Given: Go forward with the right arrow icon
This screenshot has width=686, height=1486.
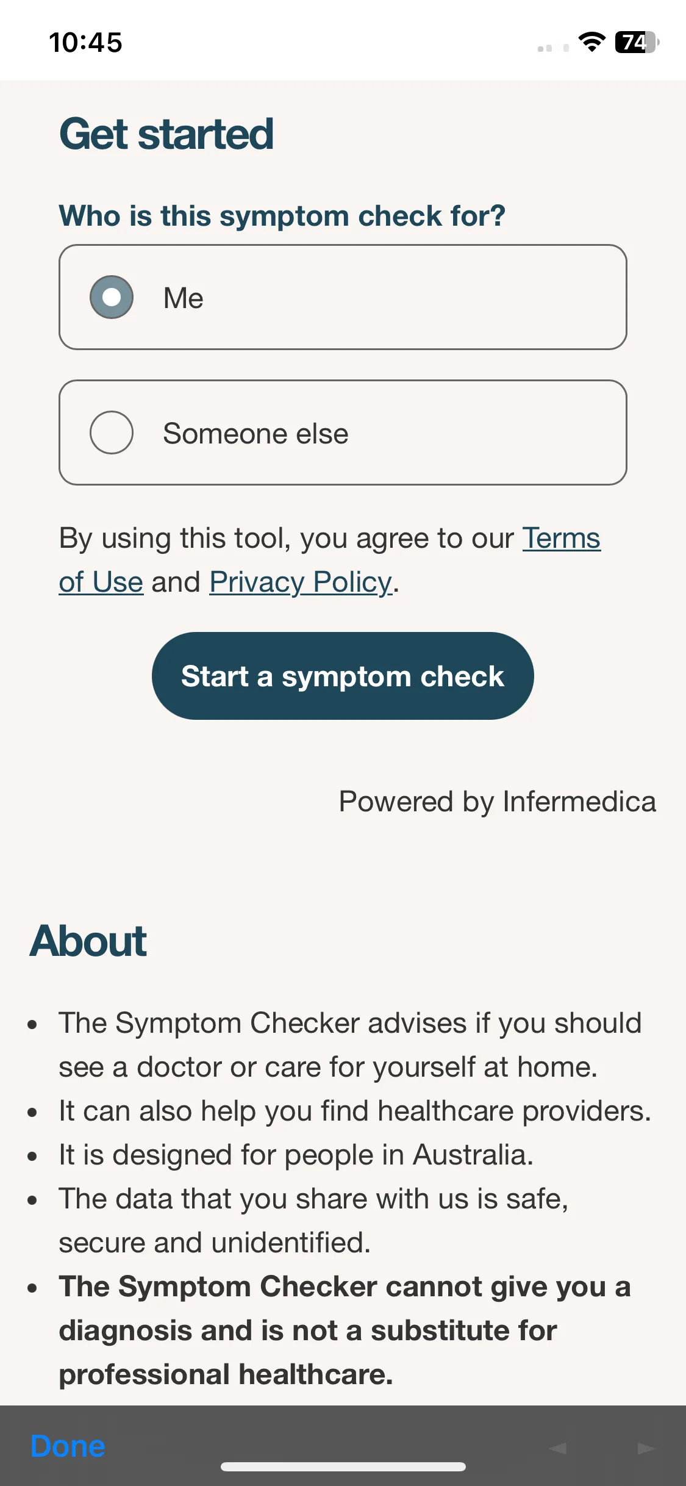Looking at the screenshot, I should click(646, 1448).
